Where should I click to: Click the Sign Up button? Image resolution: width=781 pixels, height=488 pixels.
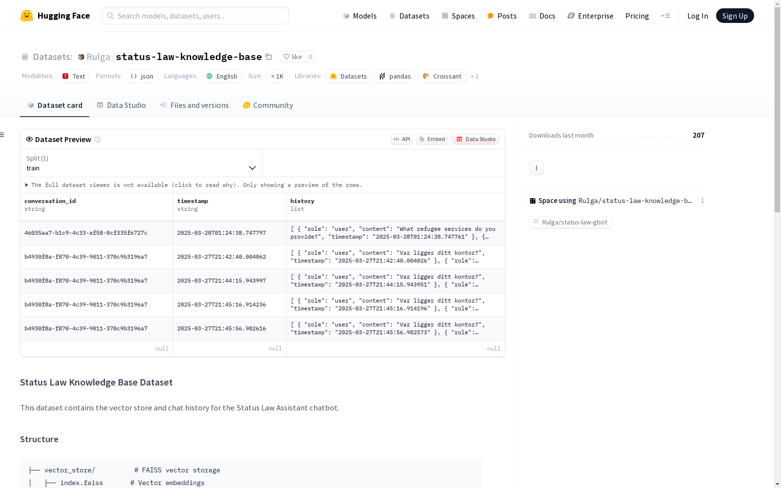(x=735, y=16)
